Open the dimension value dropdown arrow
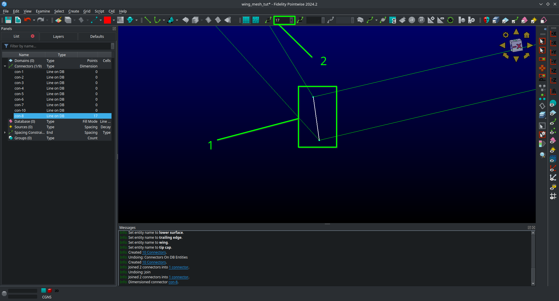 291,20
